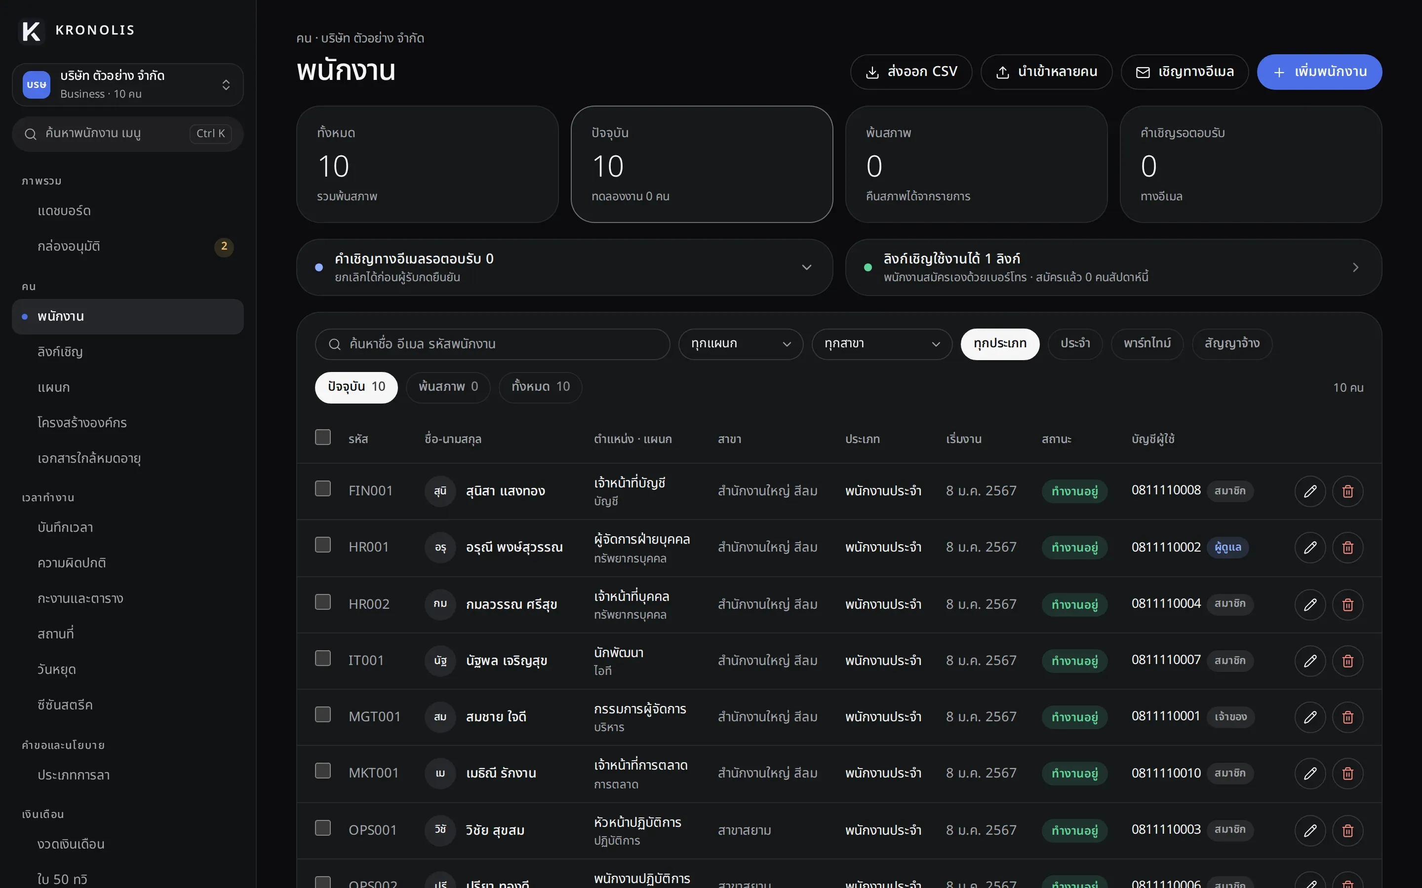Click ส่งออก CSV button

(x=911, y=72)
